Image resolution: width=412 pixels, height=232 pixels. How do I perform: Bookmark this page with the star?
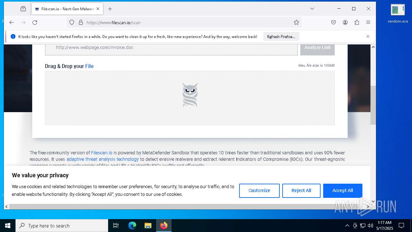coord(296,23)
